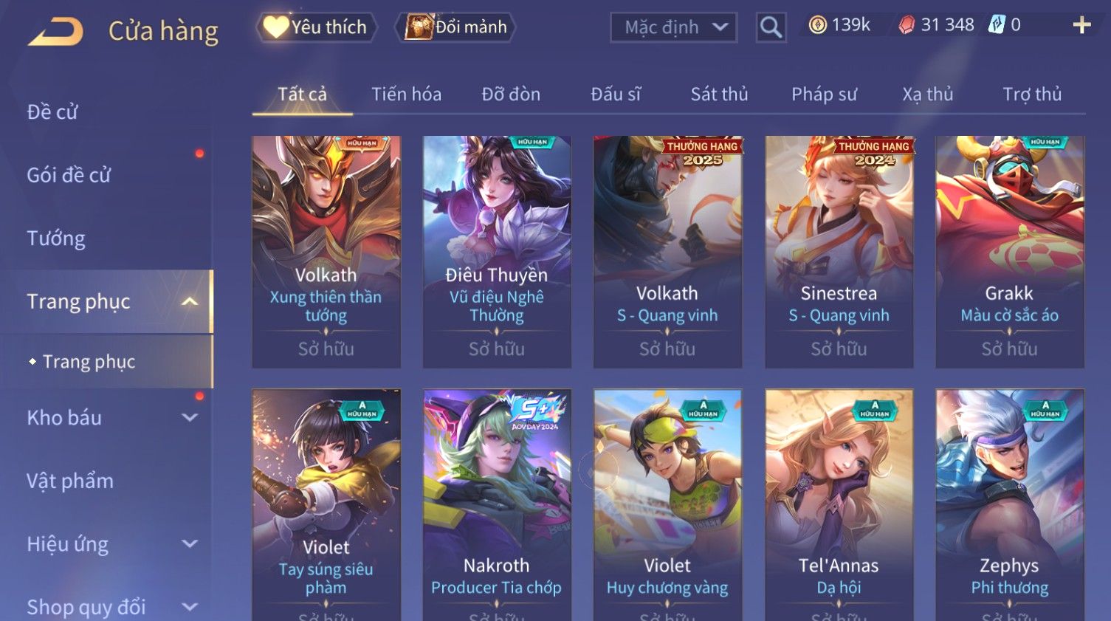The image size is (1111, 621).
Task: Go to Gói đề cử menu
Action: click(69, 175)
